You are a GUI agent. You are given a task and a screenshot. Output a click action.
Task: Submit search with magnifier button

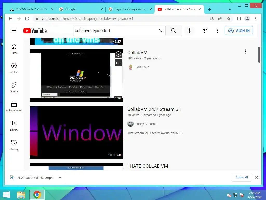pos(174,31)
